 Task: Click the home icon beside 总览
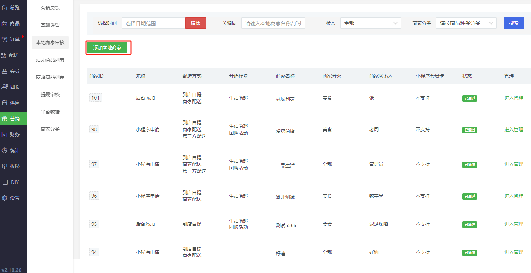[x=5, y=8]
